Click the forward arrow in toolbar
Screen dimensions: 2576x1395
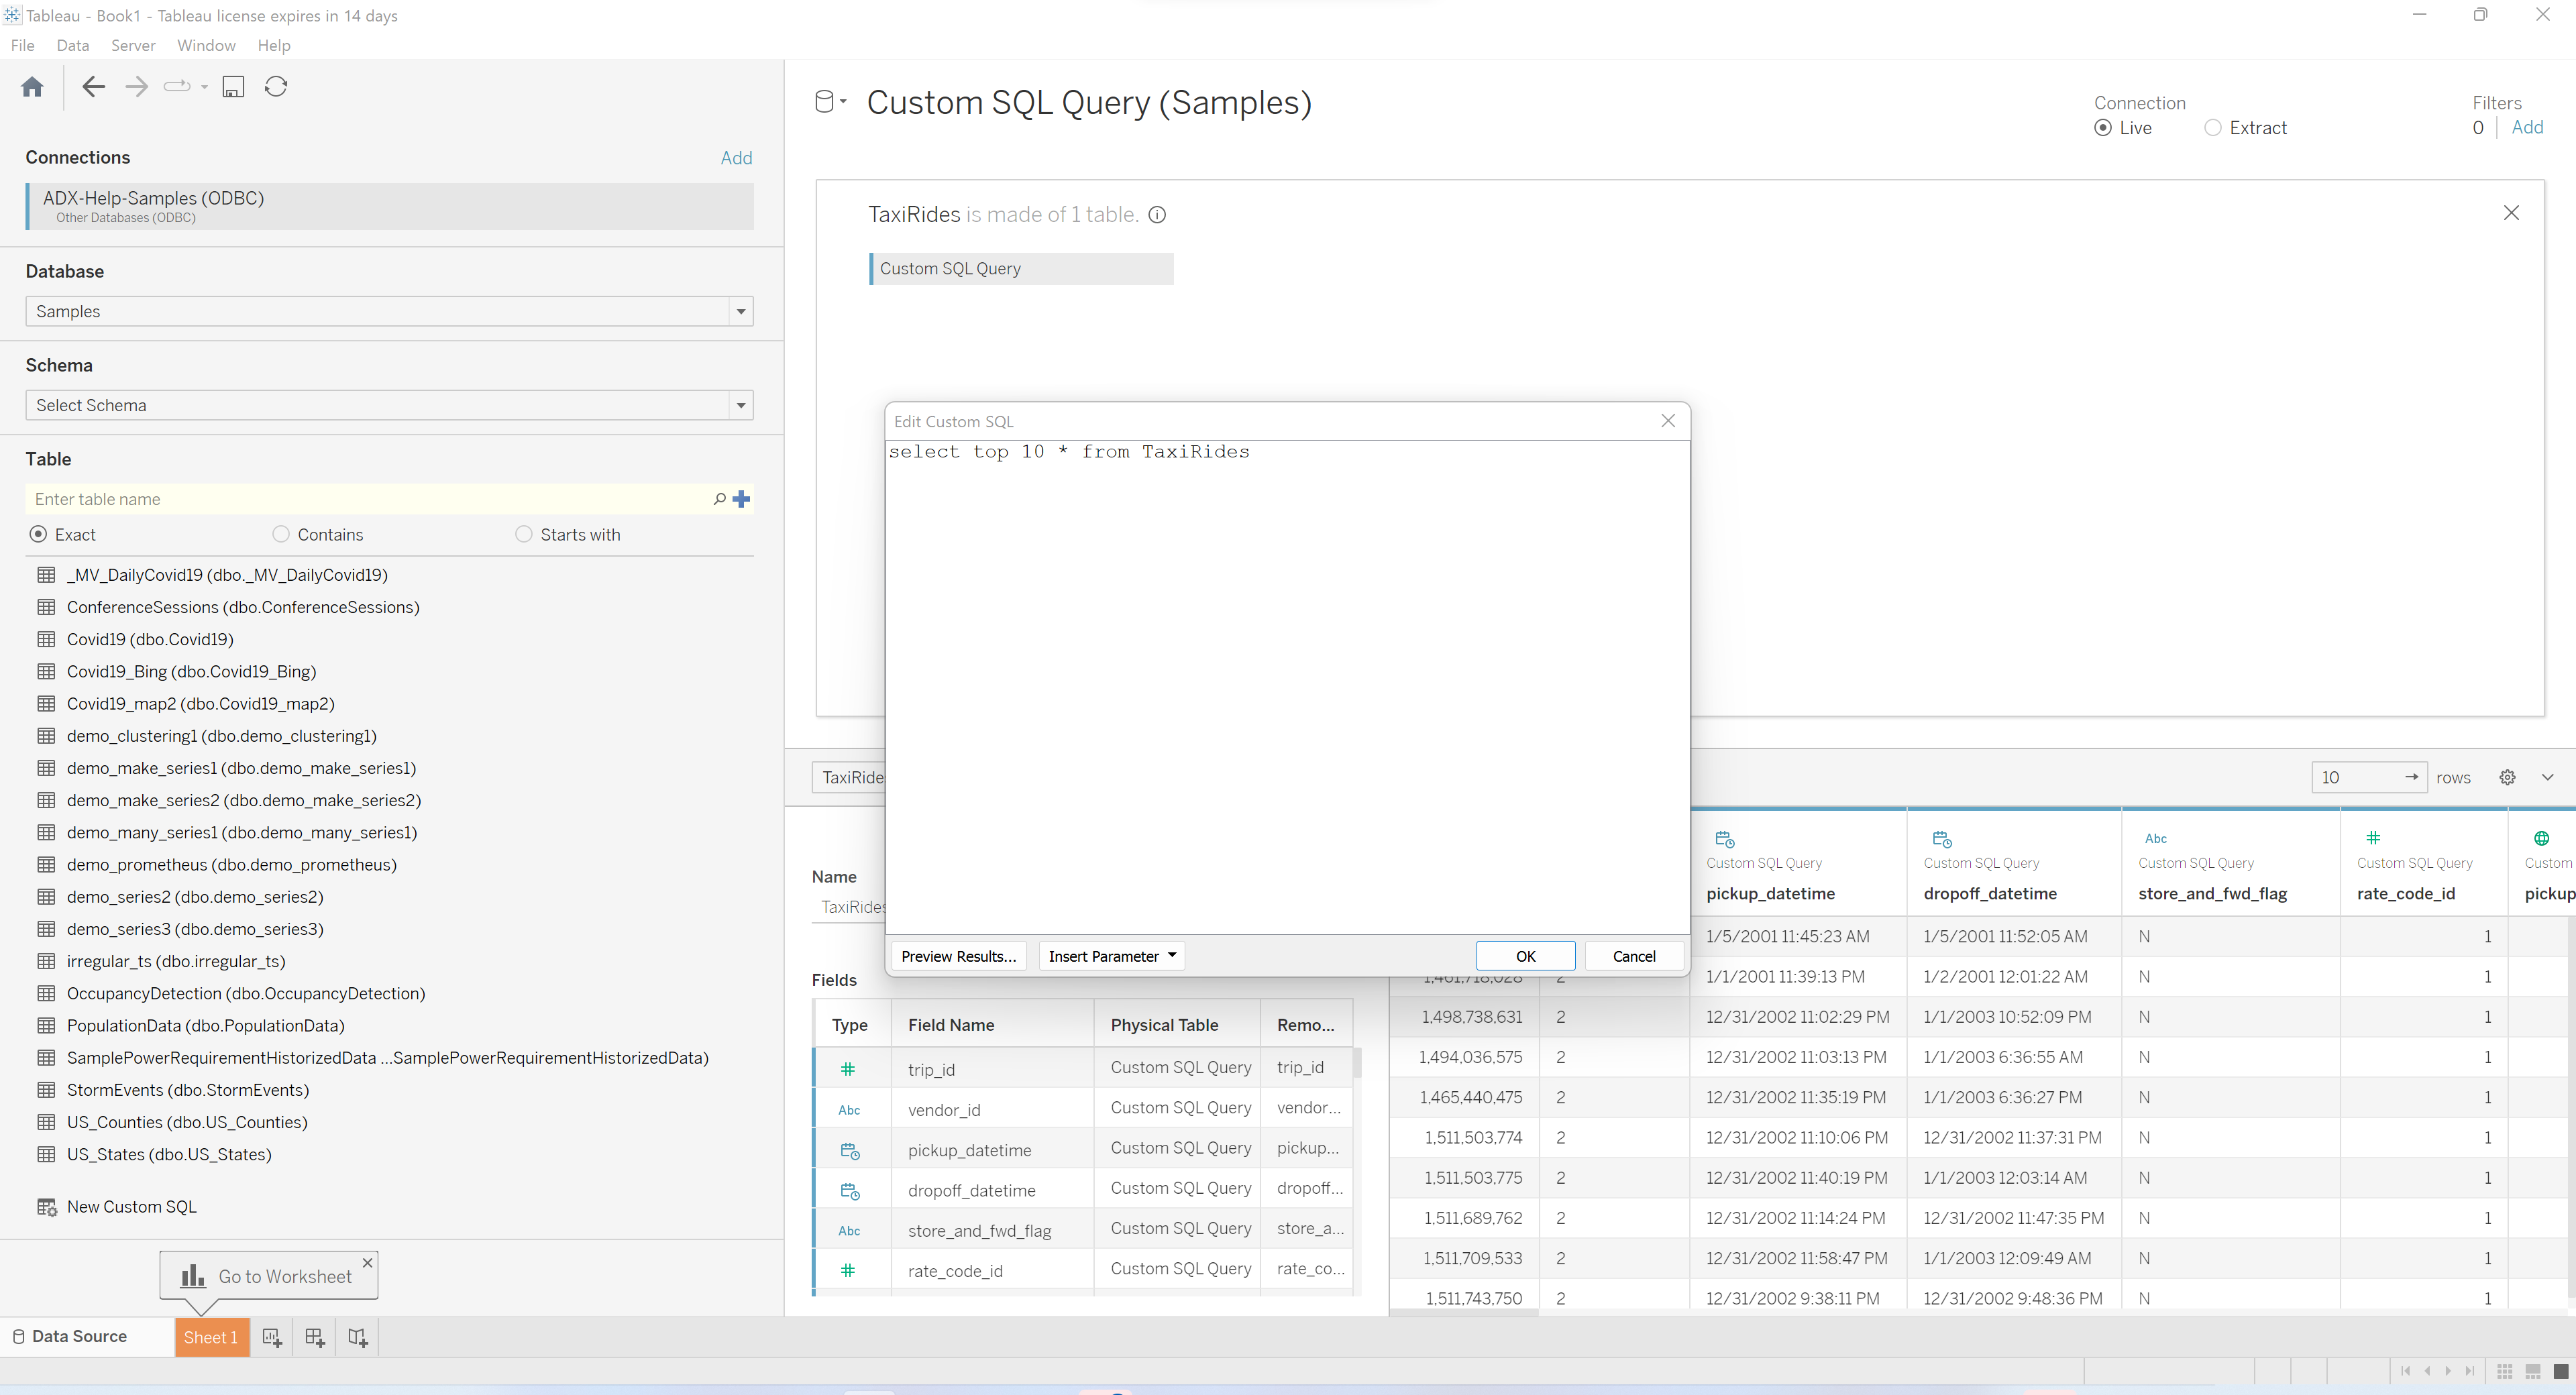(x=136, y=87)
